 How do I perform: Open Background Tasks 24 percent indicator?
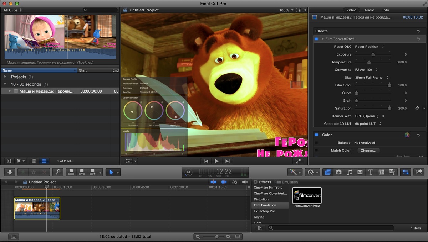tap(188, 172)
